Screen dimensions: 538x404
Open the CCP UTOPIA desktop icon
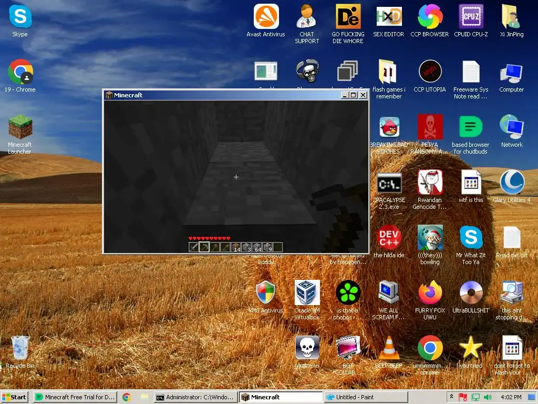pyautogui.click(x=430, y=76)
